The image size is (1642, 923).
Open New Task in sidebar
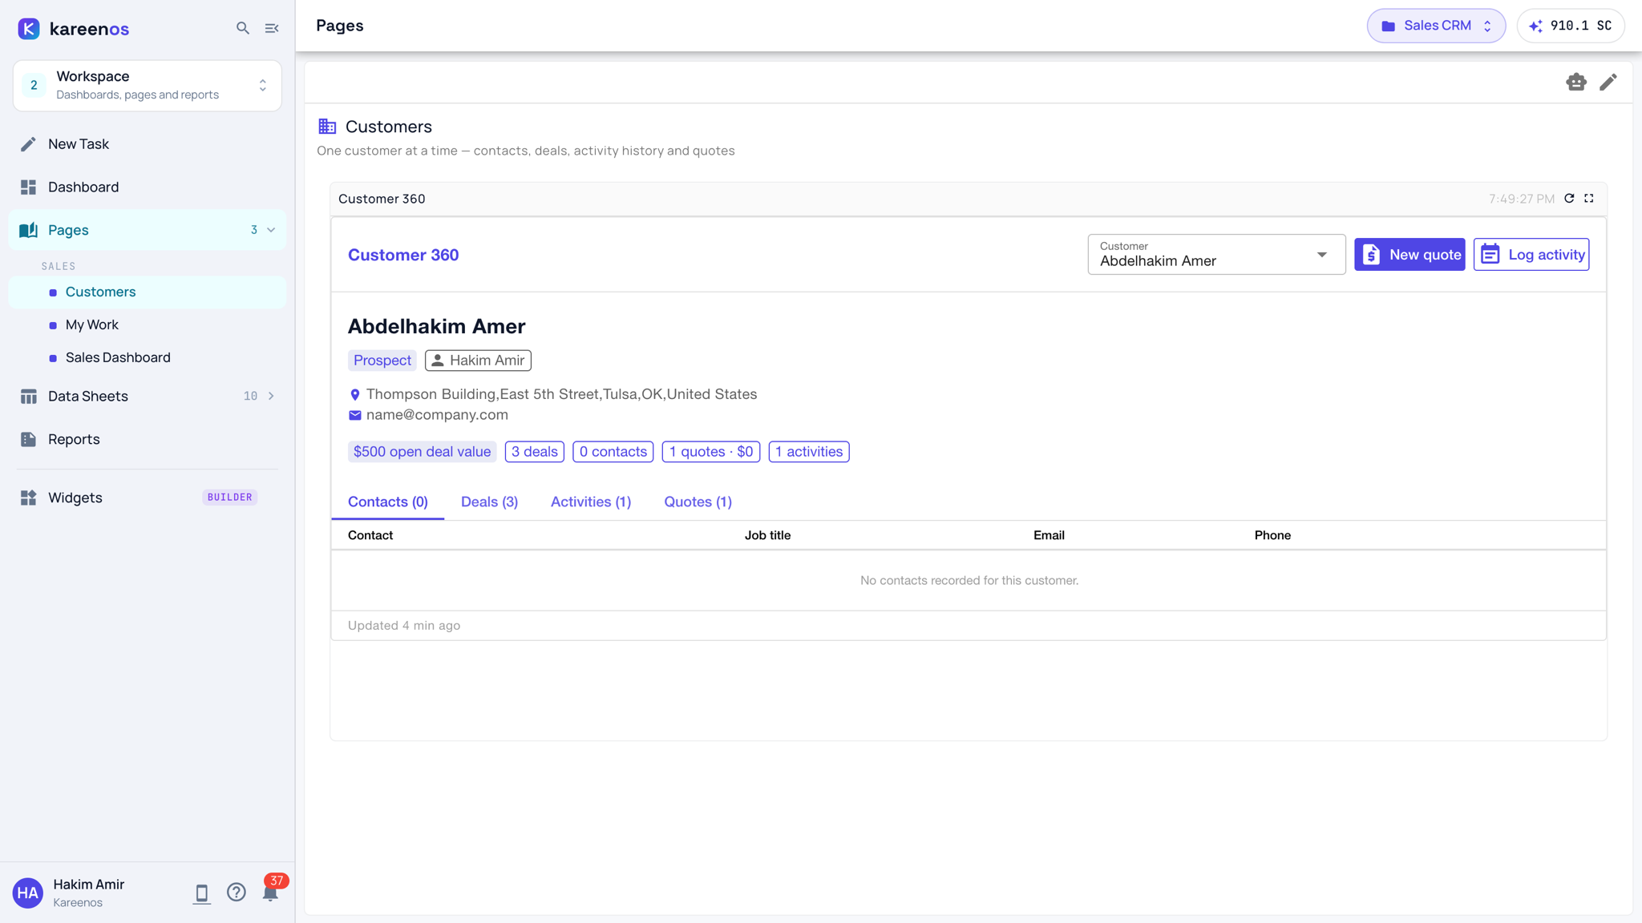click(x=148, y=144)
